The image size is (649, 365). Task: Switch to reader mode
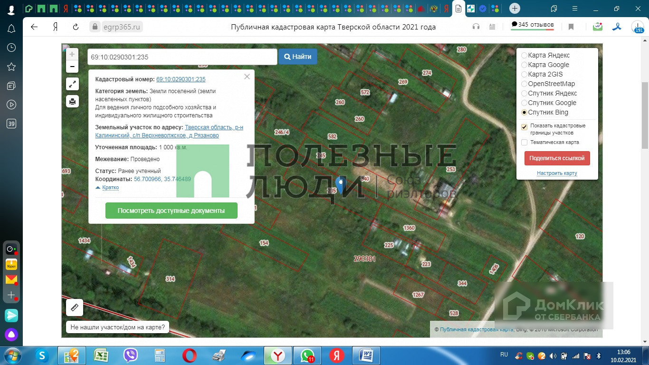coord(493,27)
